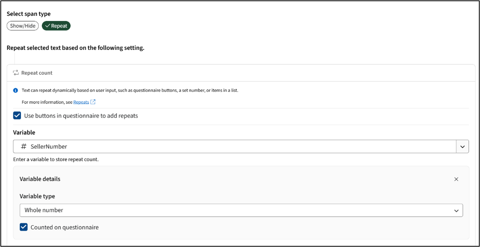Image resolution: width=480 pixels, height=247 pixels.
Task: Click the Whole number chevron arrow
Action: (x=457, y=211)
